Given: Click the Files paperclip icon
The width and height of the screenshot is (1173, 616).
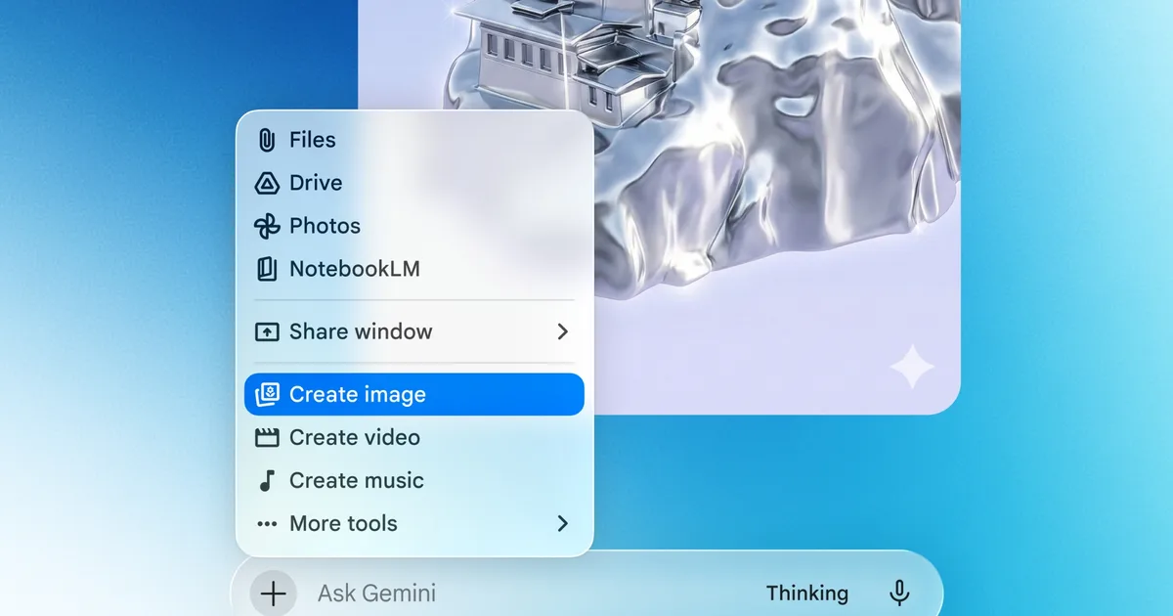Looking at the screenshot, I should [x=266, y=139].
